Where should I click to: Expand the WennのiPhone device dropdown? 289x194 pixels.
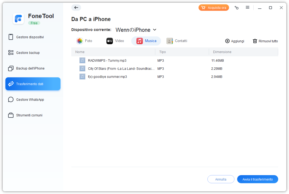pos(154,30)
